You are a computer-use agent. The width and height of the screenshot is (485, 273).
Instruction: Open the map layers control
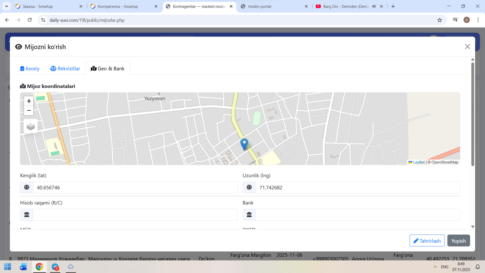(31, 126)
